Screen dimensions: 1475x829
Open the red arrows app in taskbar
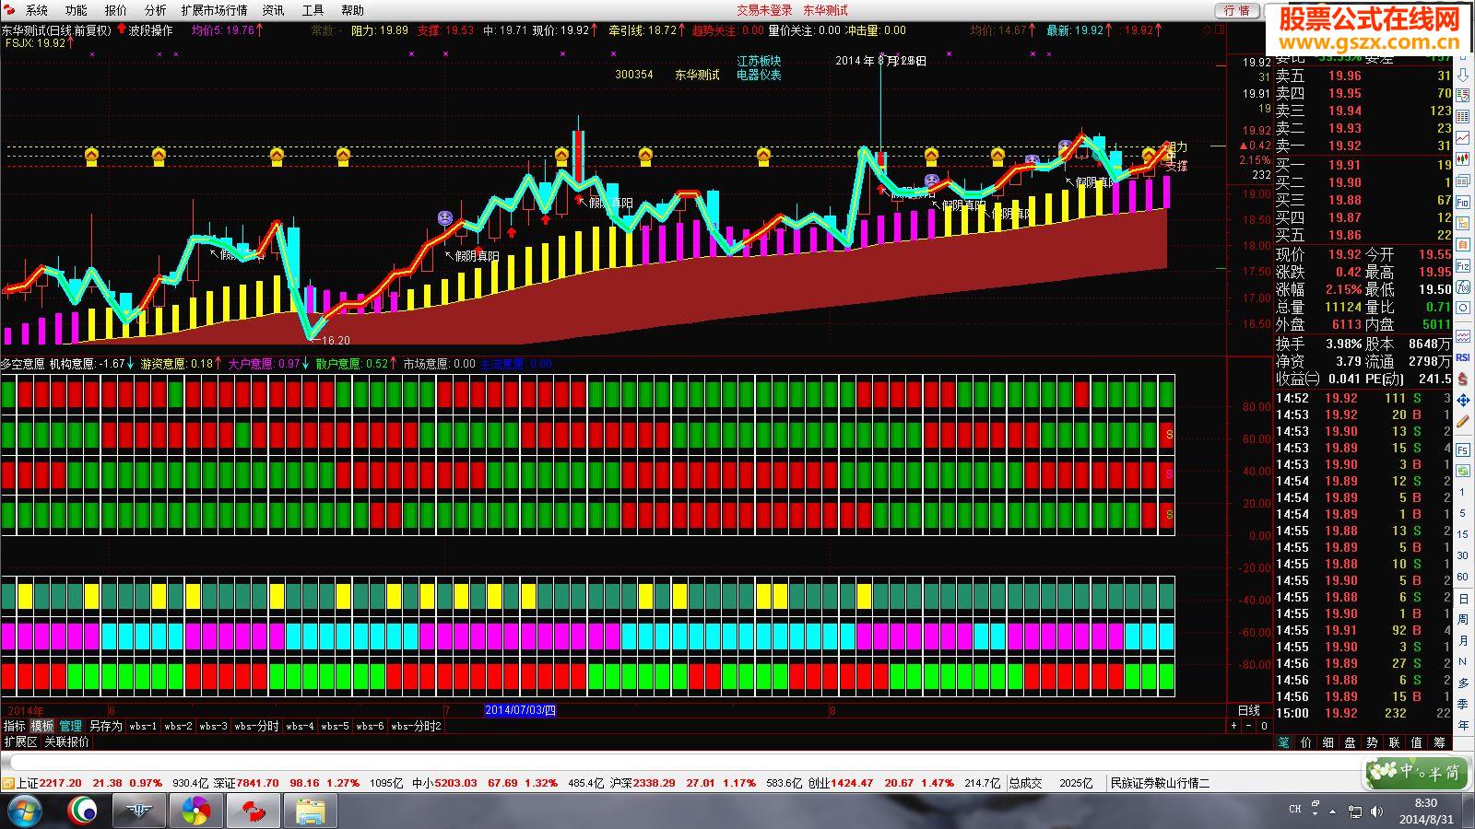click(253, 811)
